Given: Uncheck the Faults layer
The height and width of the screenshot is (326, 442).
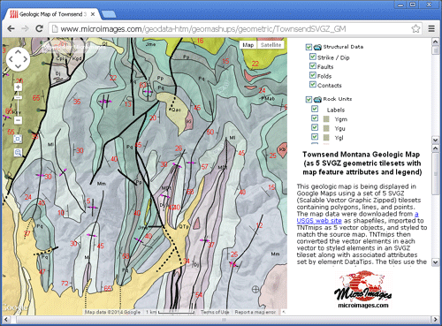Looking at the screenshot, I should (313, 65).
